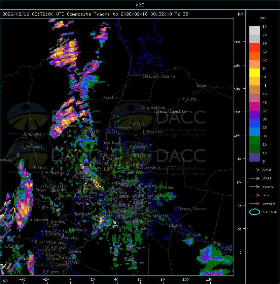Click the 'La_Carrera' map label

[x=38, y=220]
